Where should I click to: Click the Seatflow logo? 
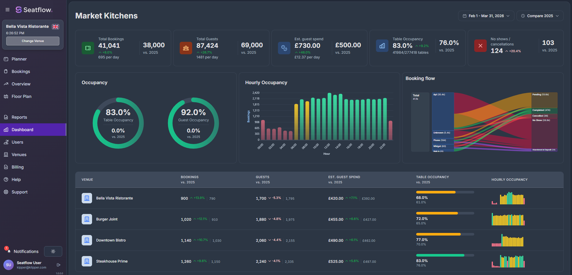(34, 10)
